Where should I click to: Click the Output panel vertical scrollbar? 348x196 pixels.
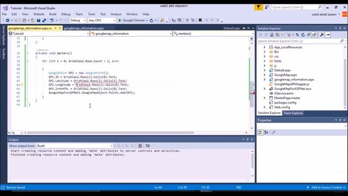click(x=252, y=161)
